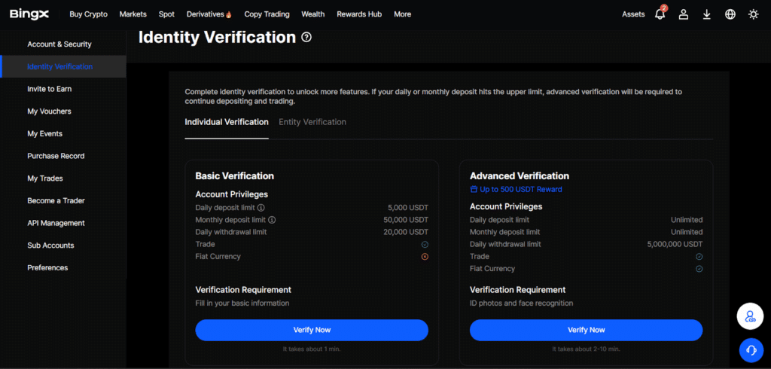Click info icon next to Monthly deposit limit
This screenshot has width=771, height=369.
(x=272, y=220)
